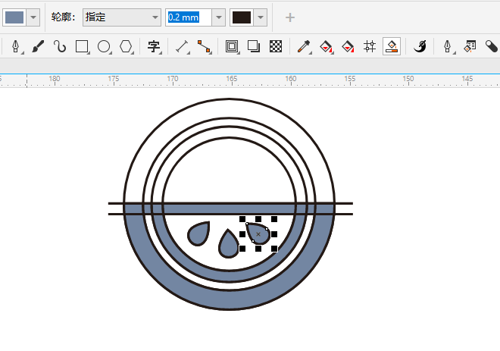Activate the Eyedropper tool
Viewport: 500px width, 351px height.
(303, 47)
